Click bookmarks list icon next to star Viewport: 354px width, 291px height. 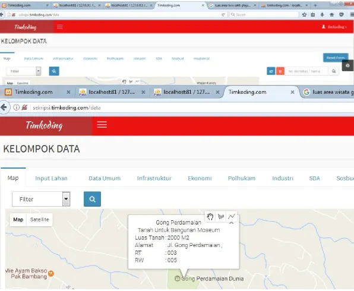tap(312, 15)
